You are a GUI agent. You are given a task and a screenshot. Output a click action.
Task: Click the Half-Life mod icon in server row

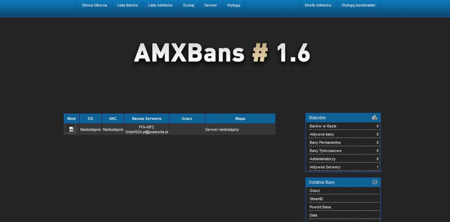tap(71, 129)
